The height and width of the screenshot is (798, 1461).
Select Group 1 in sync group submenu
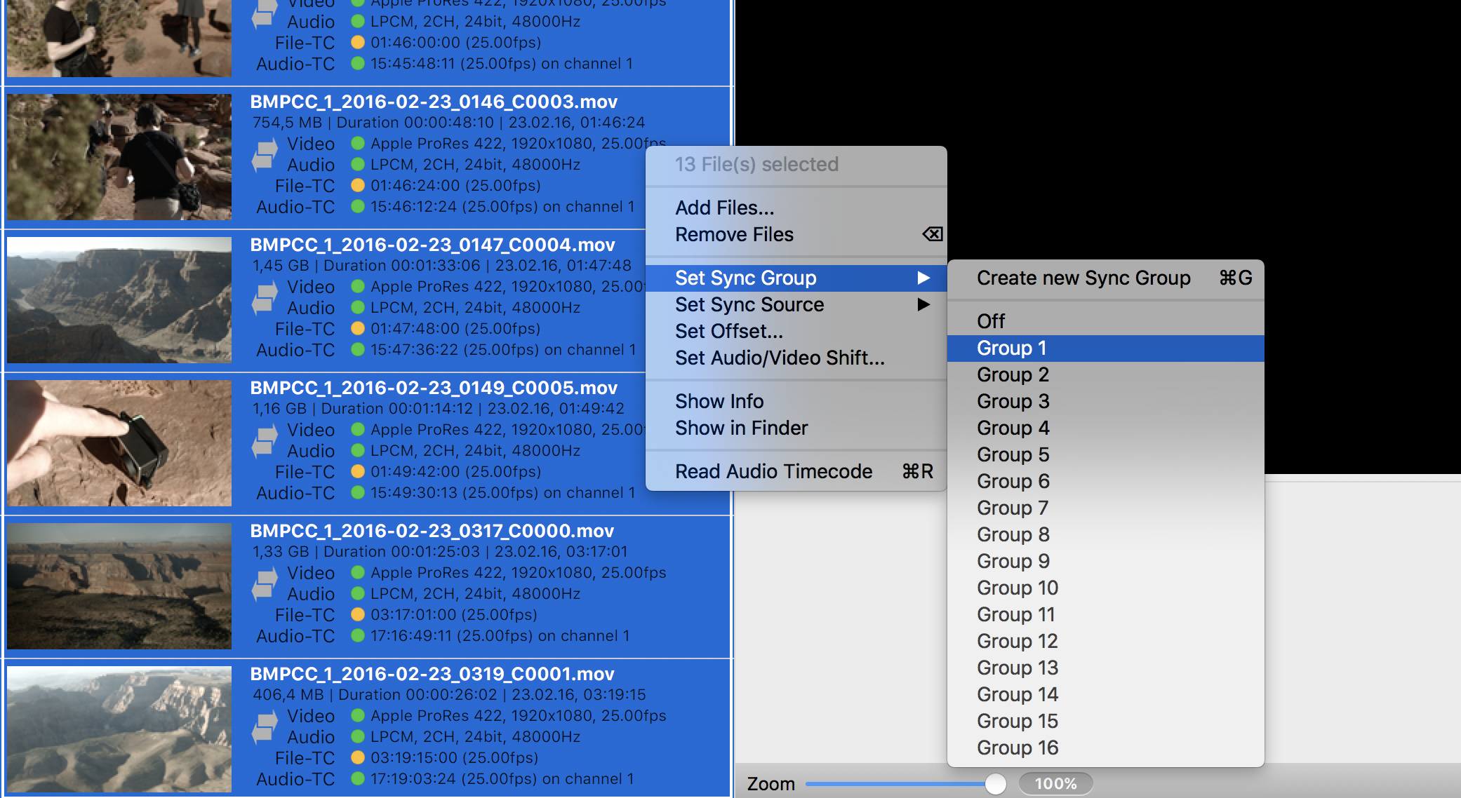click(x=1011, y=348)
